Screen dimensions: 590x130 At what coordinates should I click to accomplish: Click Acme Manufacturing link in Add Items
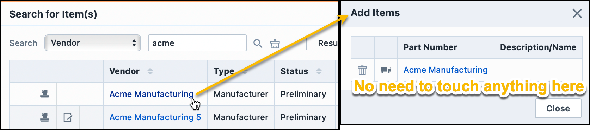(x=445, y=70)
